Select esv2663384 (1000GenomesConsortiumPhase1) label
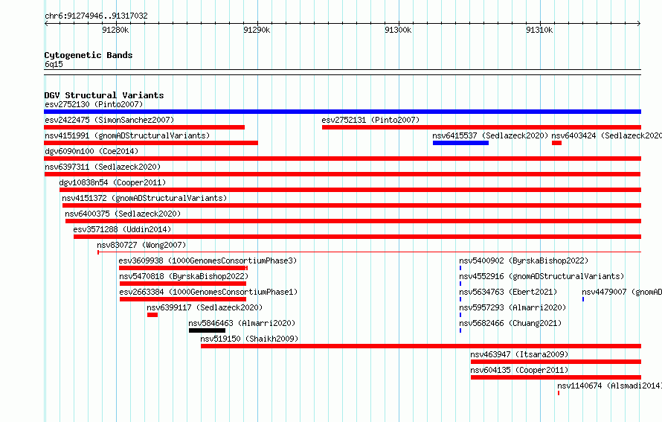Viewport: 662px width, 422px height. pos(208,292)
